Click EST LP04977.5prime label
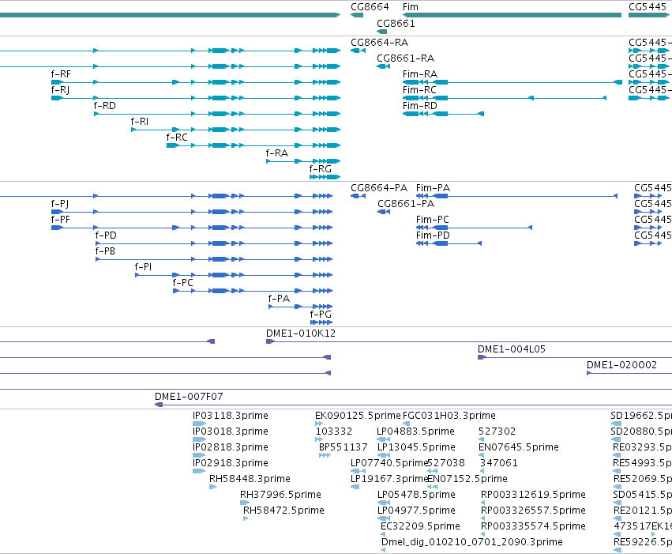 click(x=416, y=511)
